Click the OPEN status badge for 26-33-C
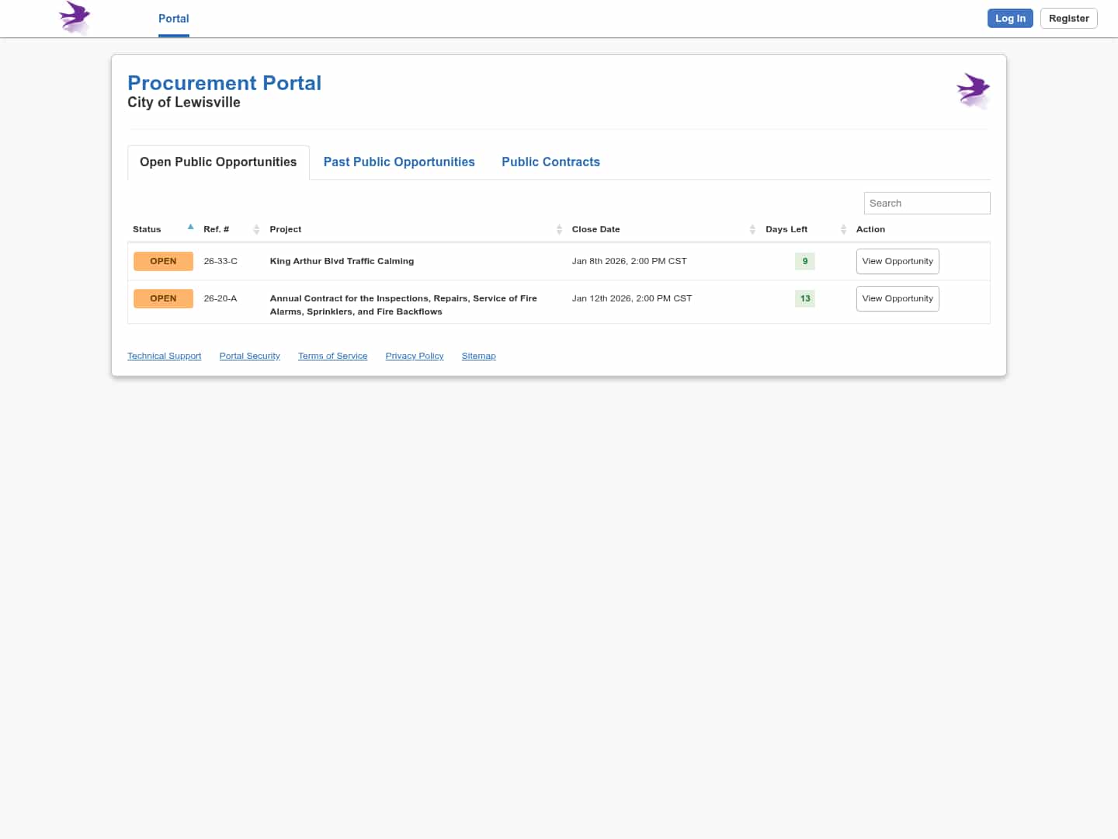 [x=163, y=261]
